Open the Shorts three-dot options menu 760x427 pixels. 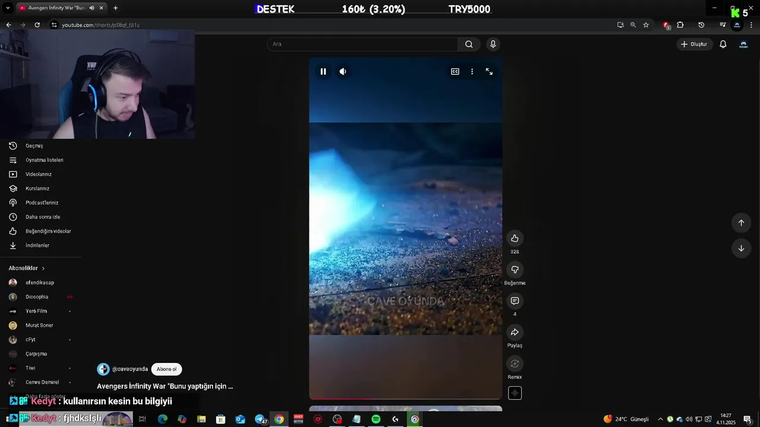472,71
